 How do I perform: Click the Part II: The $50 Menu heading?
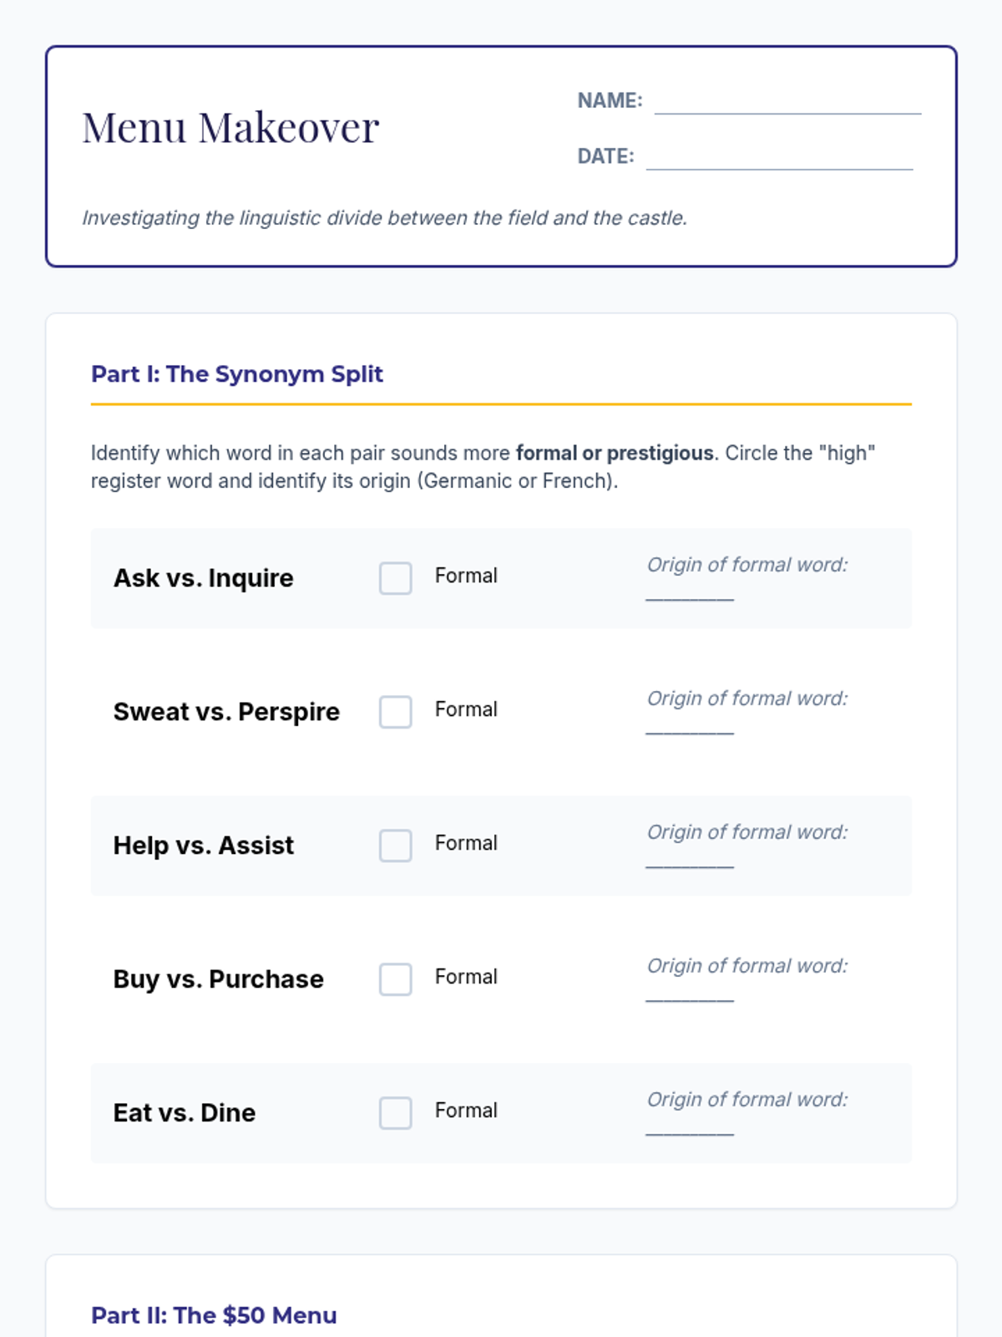pyautogui.click(x=214, y=1315)
